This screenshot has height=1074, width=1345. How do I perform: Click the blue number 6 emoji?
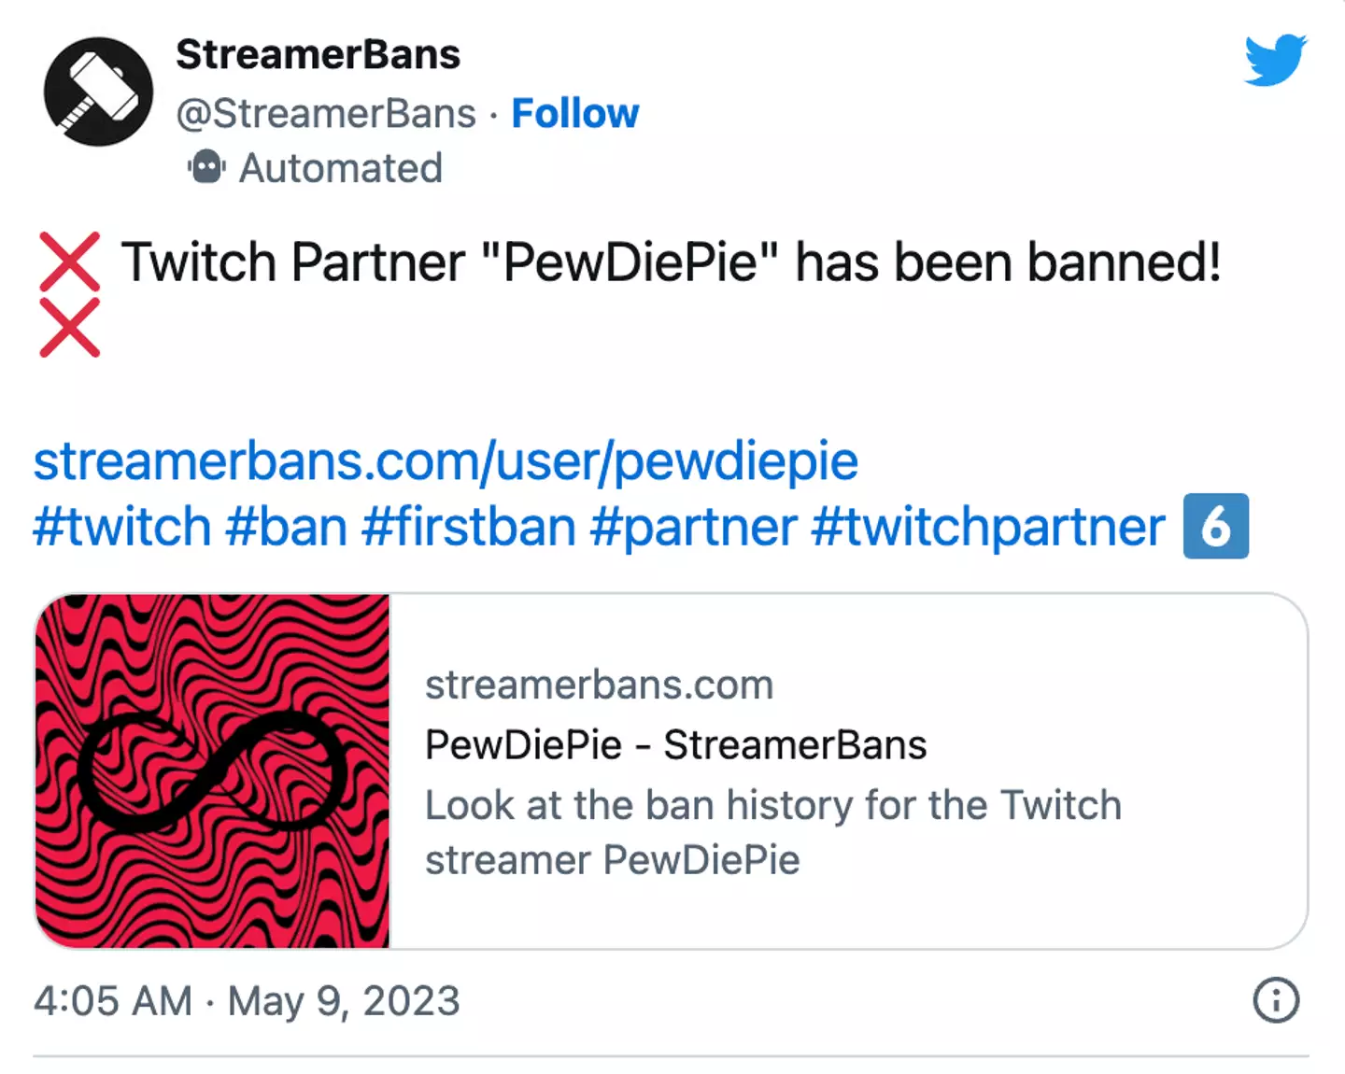(1215, 526)
